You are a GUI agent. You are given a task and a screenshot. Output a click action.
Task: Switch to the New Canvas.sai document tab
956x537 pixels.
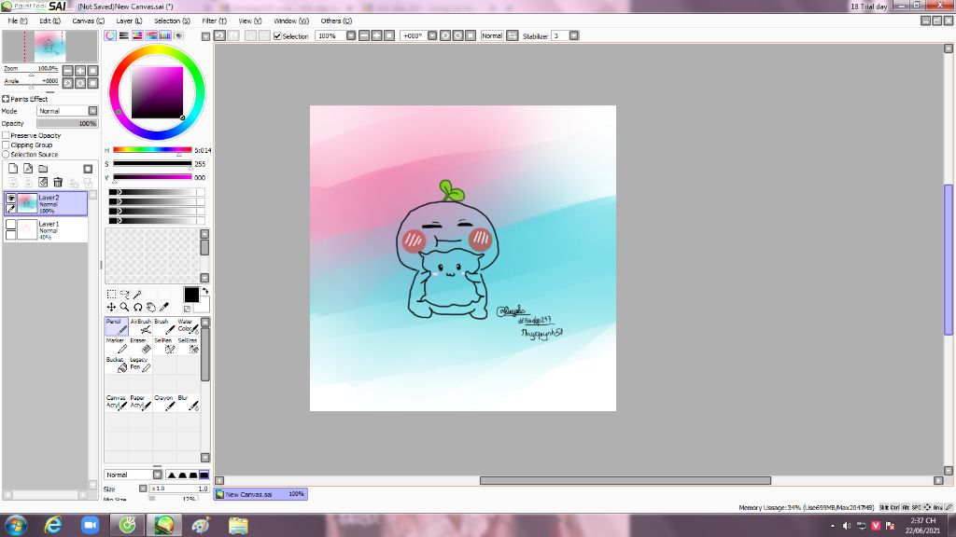click(260, 494)
